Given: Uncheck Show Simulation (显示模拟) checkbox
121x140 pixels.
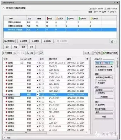Looking at the screenshot, I should [x=96, y=105].
